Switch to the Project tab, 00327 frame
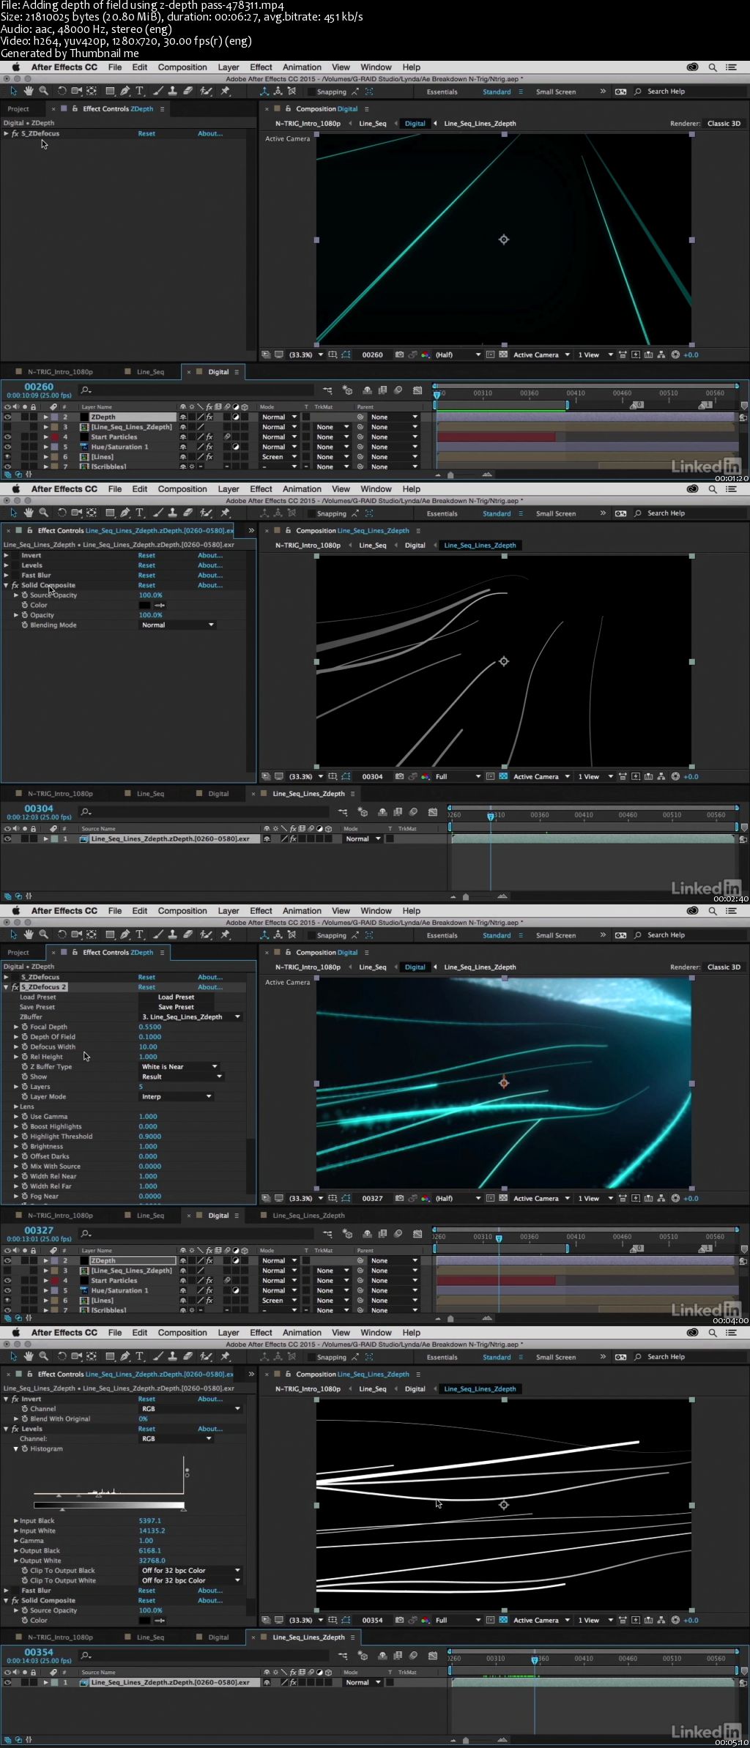Image resolution: width=750 pixels, height=1748 pixels. 18,952
